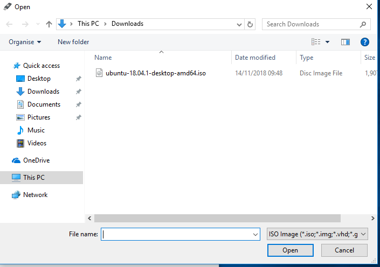Image resolution: width=380 pixels, height=267 pixels.
Task: Open Pictures in the sidebar
Action: pos(39,117)
